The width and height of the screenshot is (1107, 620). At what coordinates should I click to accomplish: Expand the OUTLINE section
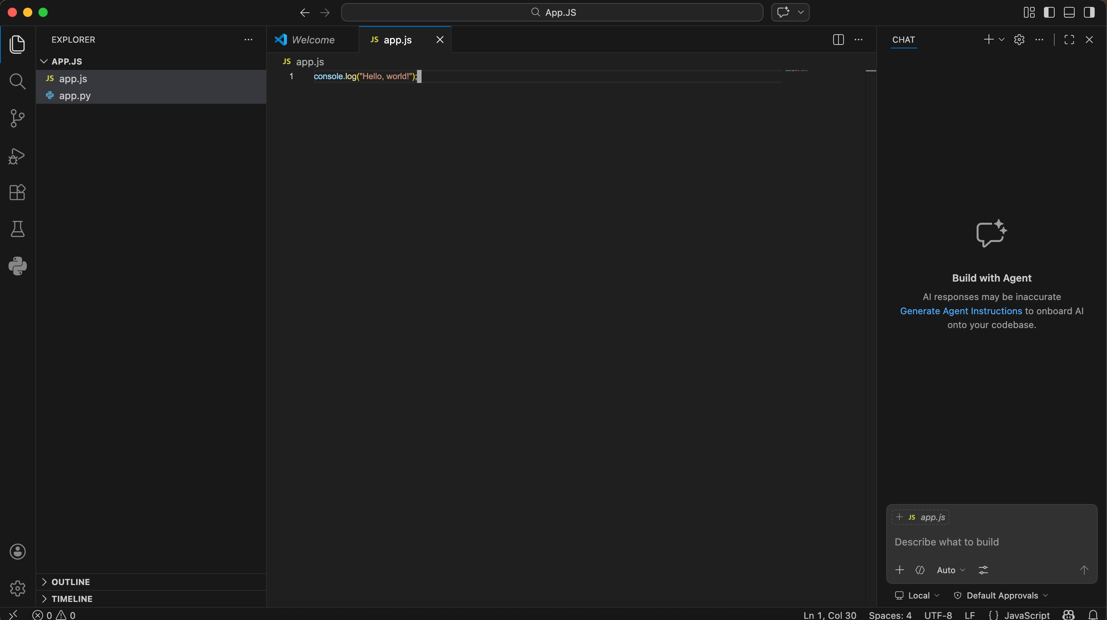click(70, 582)
